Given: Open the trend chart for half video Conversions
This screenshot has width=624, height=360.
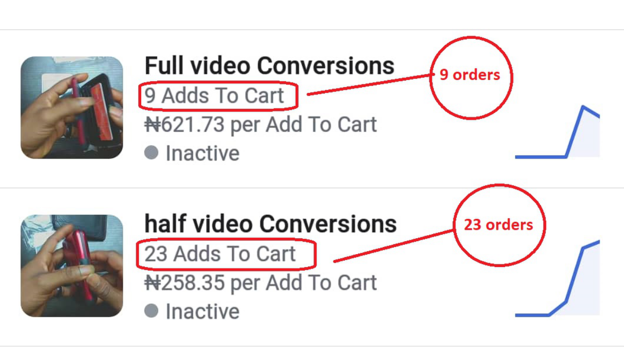Looking at the screenshot, I should pyautogui.click(x=557, y=278).
